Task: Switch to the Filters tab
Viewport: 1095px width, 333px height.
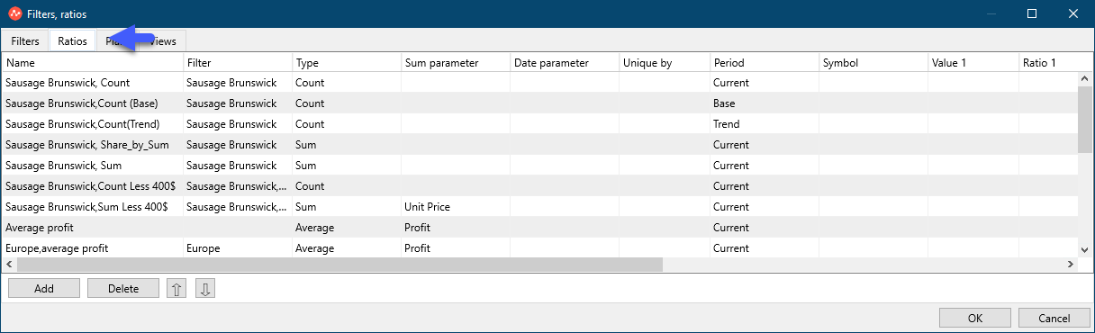Action: click(x=25, y=40)
